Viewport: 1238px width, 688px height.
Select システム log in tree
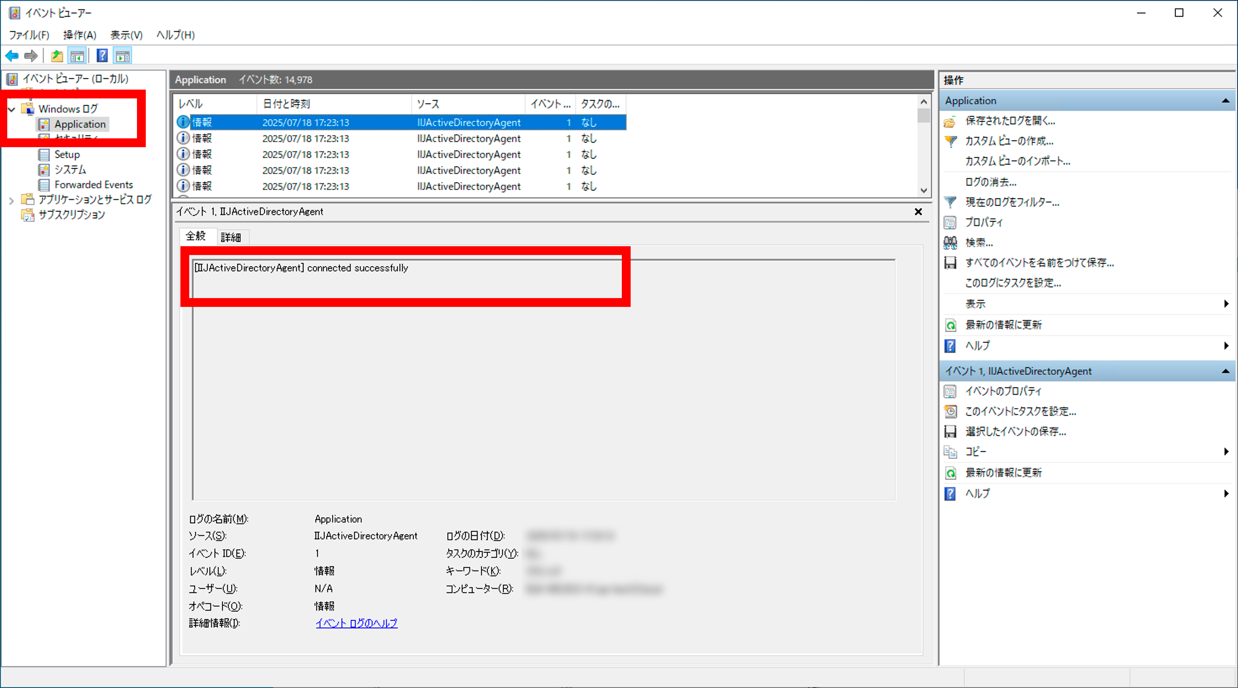(x=70, y=169)
